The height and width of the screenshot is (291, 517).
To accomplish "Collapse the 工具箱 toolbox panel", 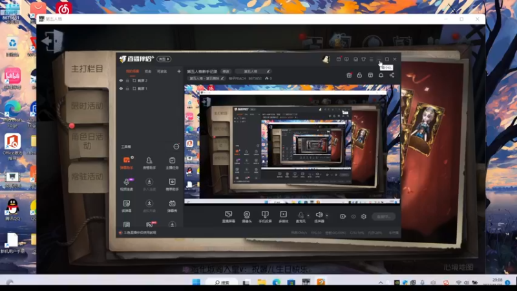I will [x=176, y=147].
